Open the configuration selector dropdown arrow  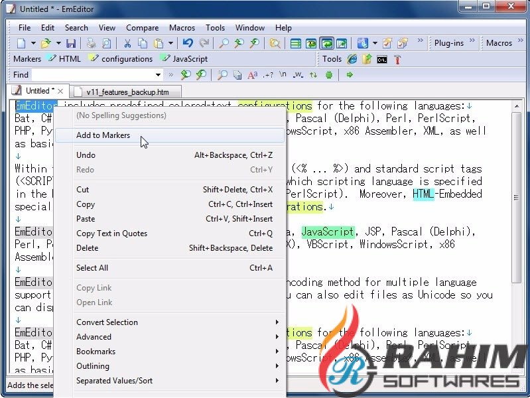pos(375,43)
